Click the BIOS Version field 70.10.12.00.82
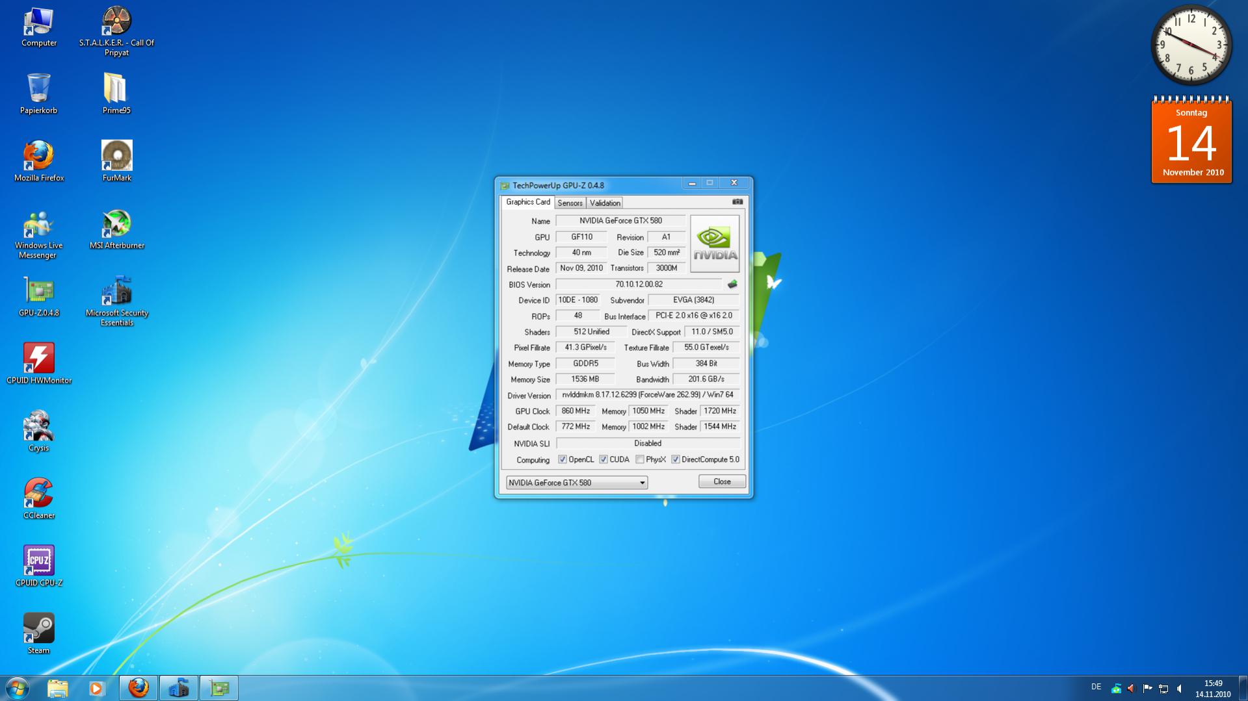The width and height of the screenshot is (1248, 701). pyautogui.click(x=639, y=285)
